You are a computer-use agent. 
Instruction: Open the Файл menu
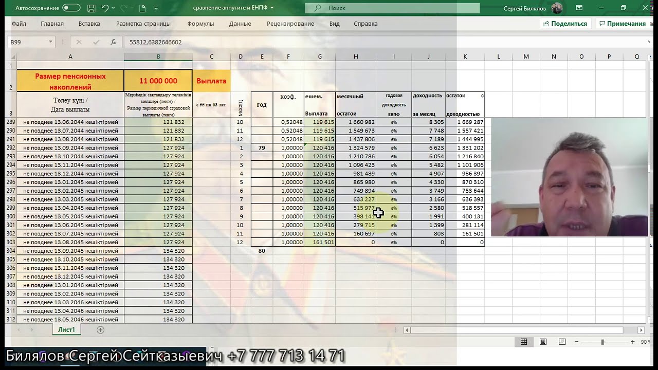click(x=19, y=24)
